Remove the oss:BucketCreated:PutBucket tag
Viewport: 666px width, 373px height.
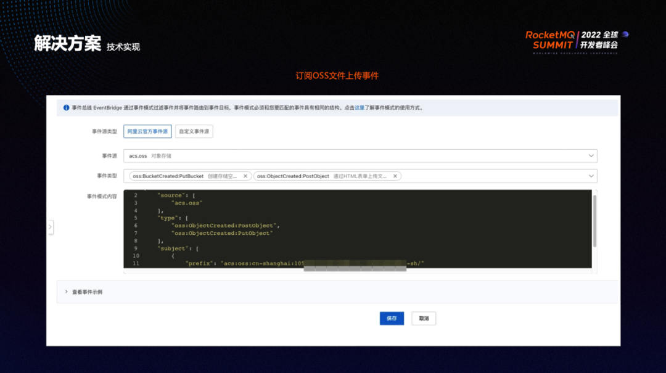(245, 176)
